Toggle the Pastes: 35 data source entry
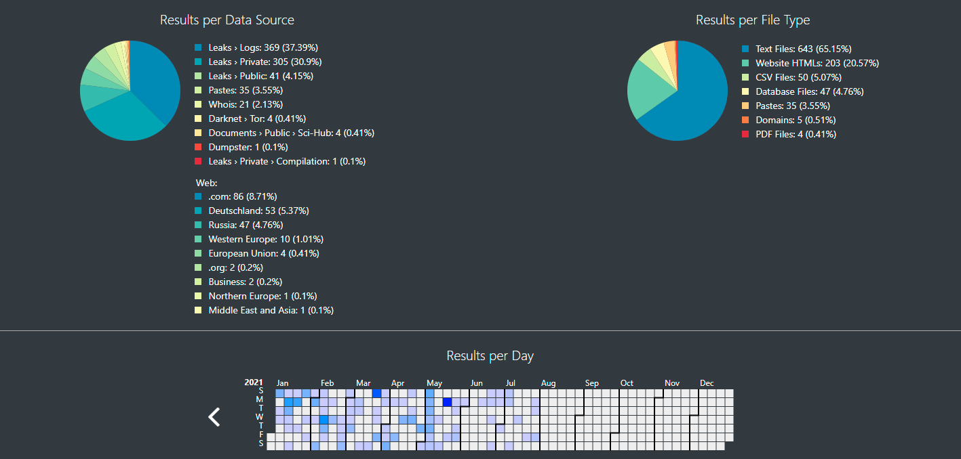 246,90
